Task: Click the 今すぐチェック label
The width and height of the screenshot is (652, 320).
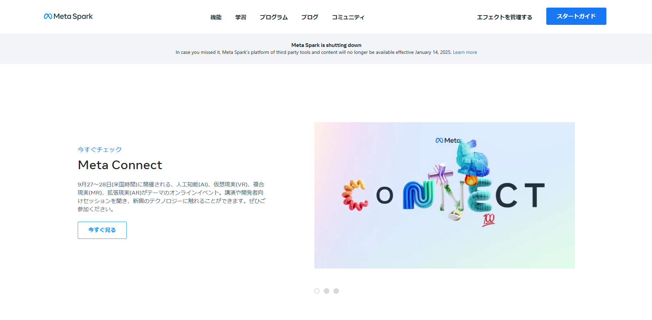Action: pyautogui.click(x=100, y=149)
